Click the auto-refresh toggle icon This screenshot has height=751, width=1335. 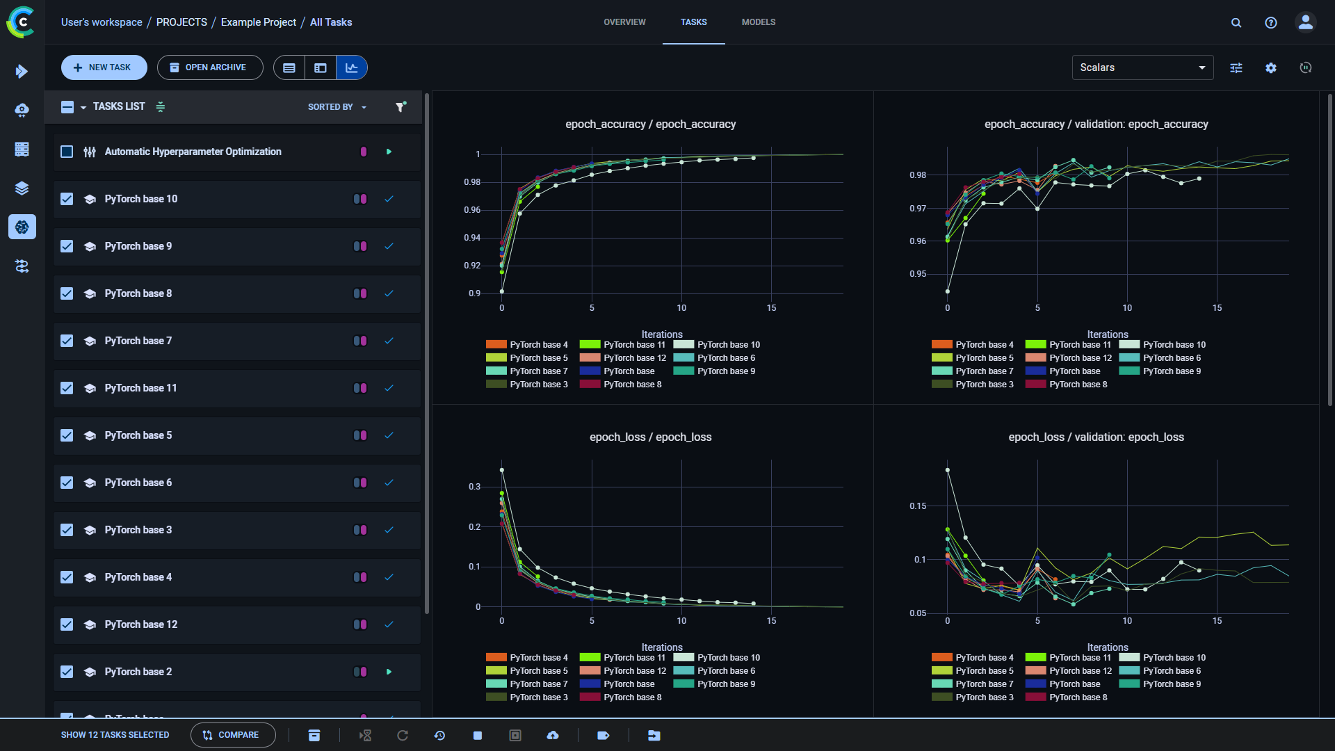pos(1306,67)
